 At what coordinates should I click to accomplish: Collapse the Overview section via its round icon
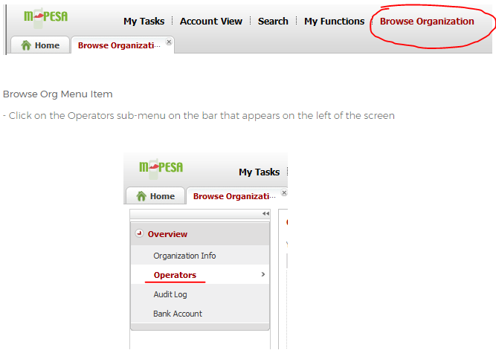(139, 233)
